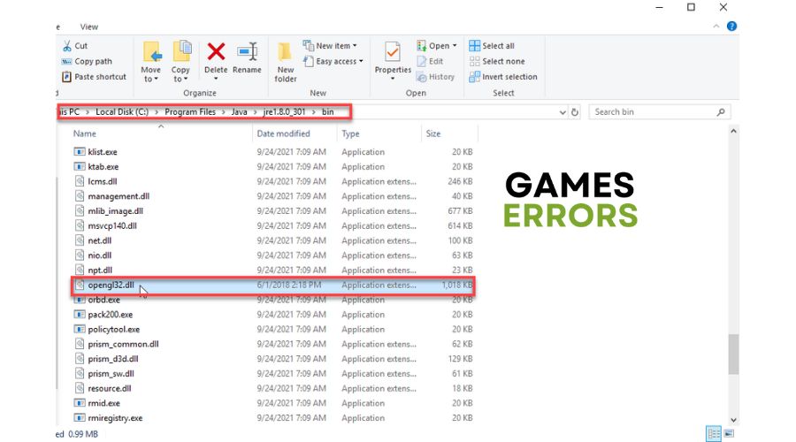Select prism_common.dll file
Image resolution: width=796 pixels, height=442 pixels.
[x=272, y=344]
